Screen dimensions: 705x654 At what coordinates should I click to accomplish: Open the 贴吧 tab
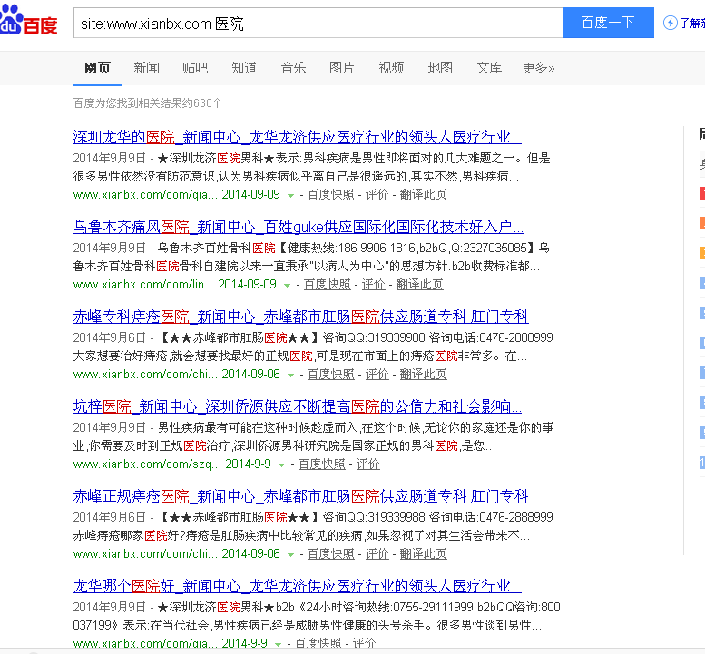(195, 68)
